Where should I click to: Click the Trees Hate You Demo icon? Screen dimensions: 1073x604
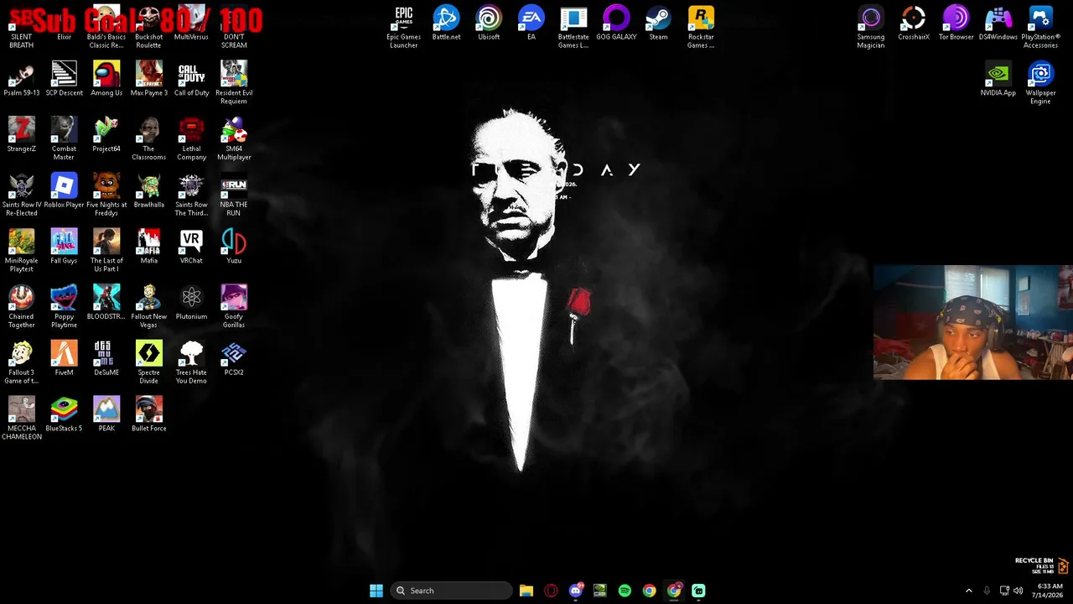(191, 363)
